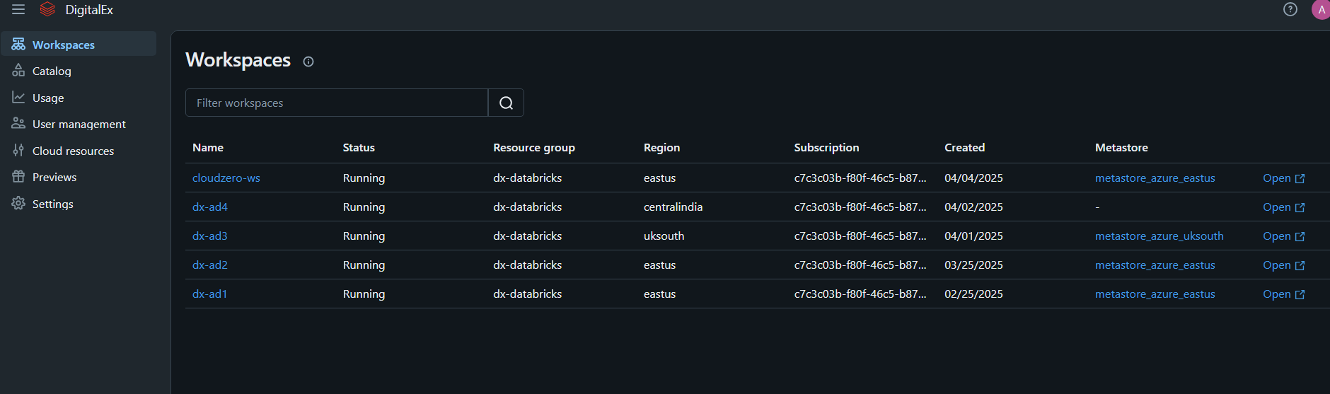Click external link icon for cloudzero-ws

[1300, 179]
